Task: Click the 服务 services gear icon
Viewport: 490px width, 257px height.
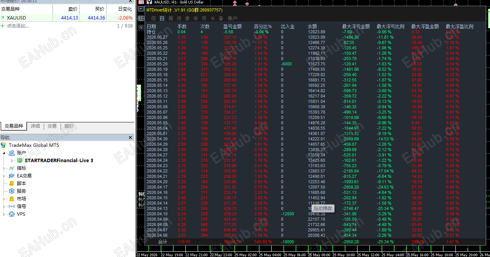Action: click(12, 191)
